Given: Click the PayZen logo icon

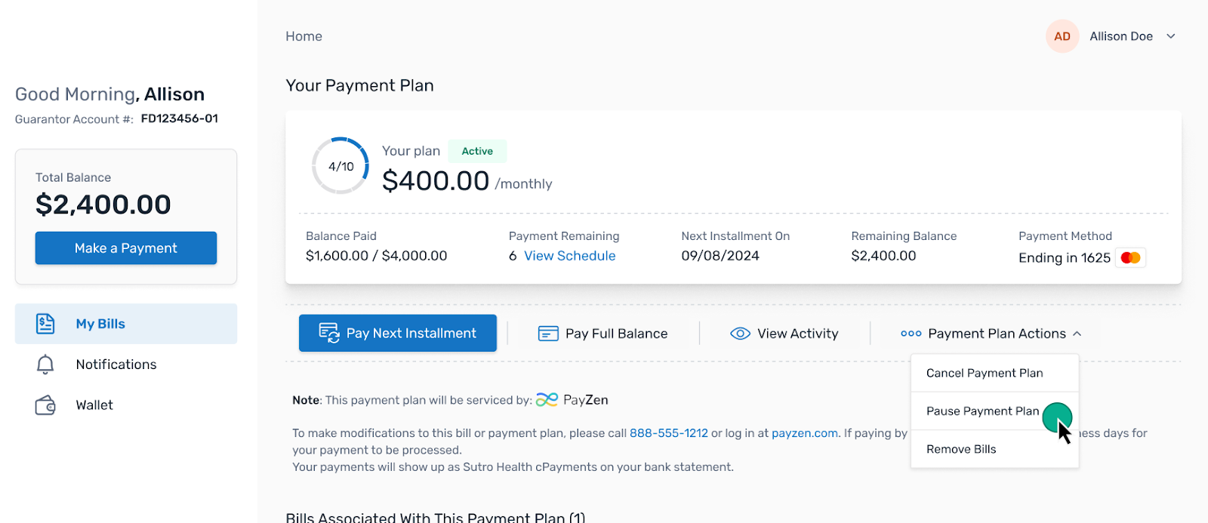Looking at the screenshot, I should click(547, 400).
